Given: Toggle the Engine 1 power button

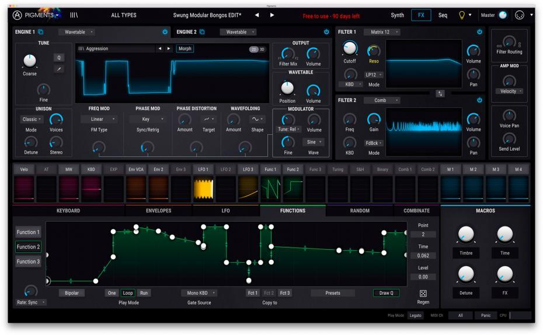Looking at the screenshot, I should point(165,32).
